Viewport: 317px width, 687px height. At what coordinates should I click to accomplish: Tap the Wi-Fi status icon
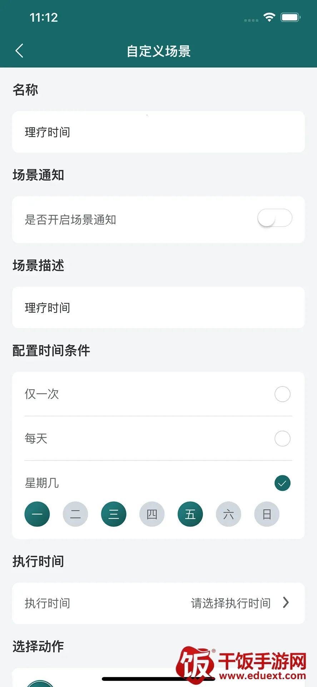coord(269,17)
